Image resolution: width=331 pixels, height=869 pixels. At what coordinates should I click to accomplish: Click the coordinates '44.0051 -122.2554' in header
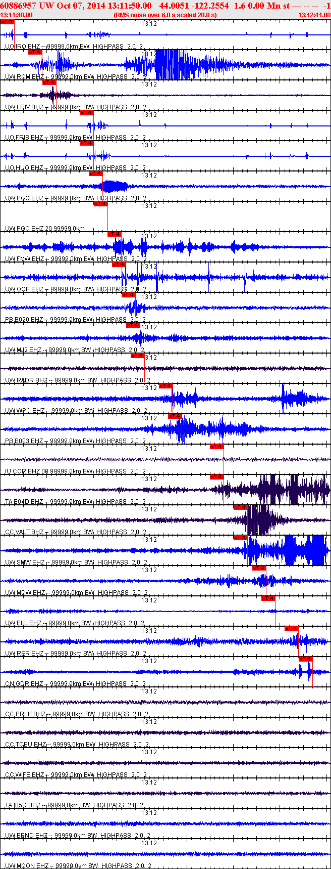[194, 5]
